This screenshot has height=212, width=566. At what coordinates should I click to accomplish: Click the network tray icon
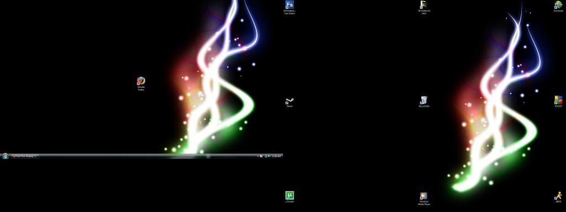[266, 156]
